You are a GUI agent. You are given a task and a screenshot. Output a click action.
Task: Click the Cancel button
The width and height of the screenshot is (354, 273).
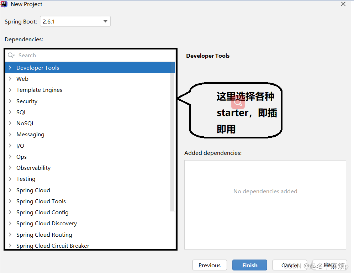pyautogui.click(x=290, y=265)
